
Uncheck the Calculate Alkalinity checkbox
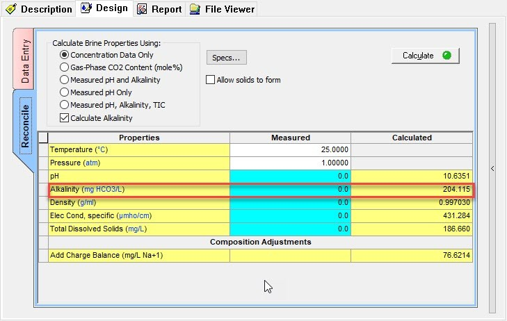(64, 118)
